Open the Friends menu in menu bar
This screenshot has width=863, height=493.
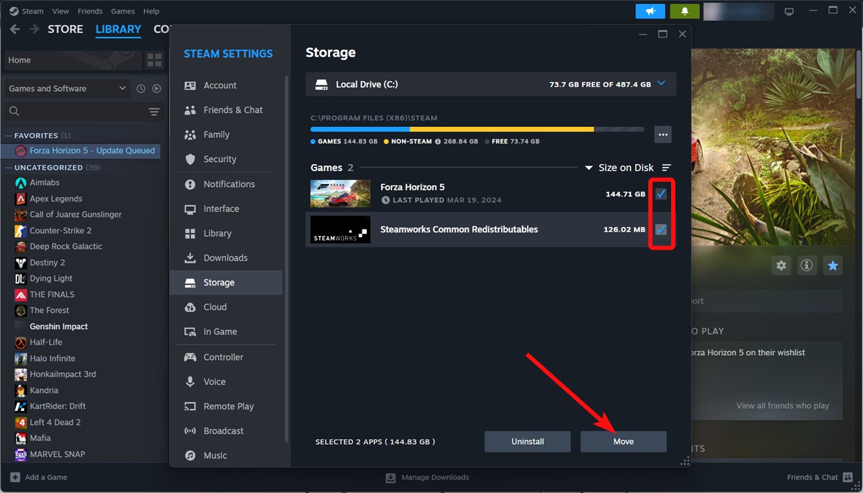click(x=90, y=11)
